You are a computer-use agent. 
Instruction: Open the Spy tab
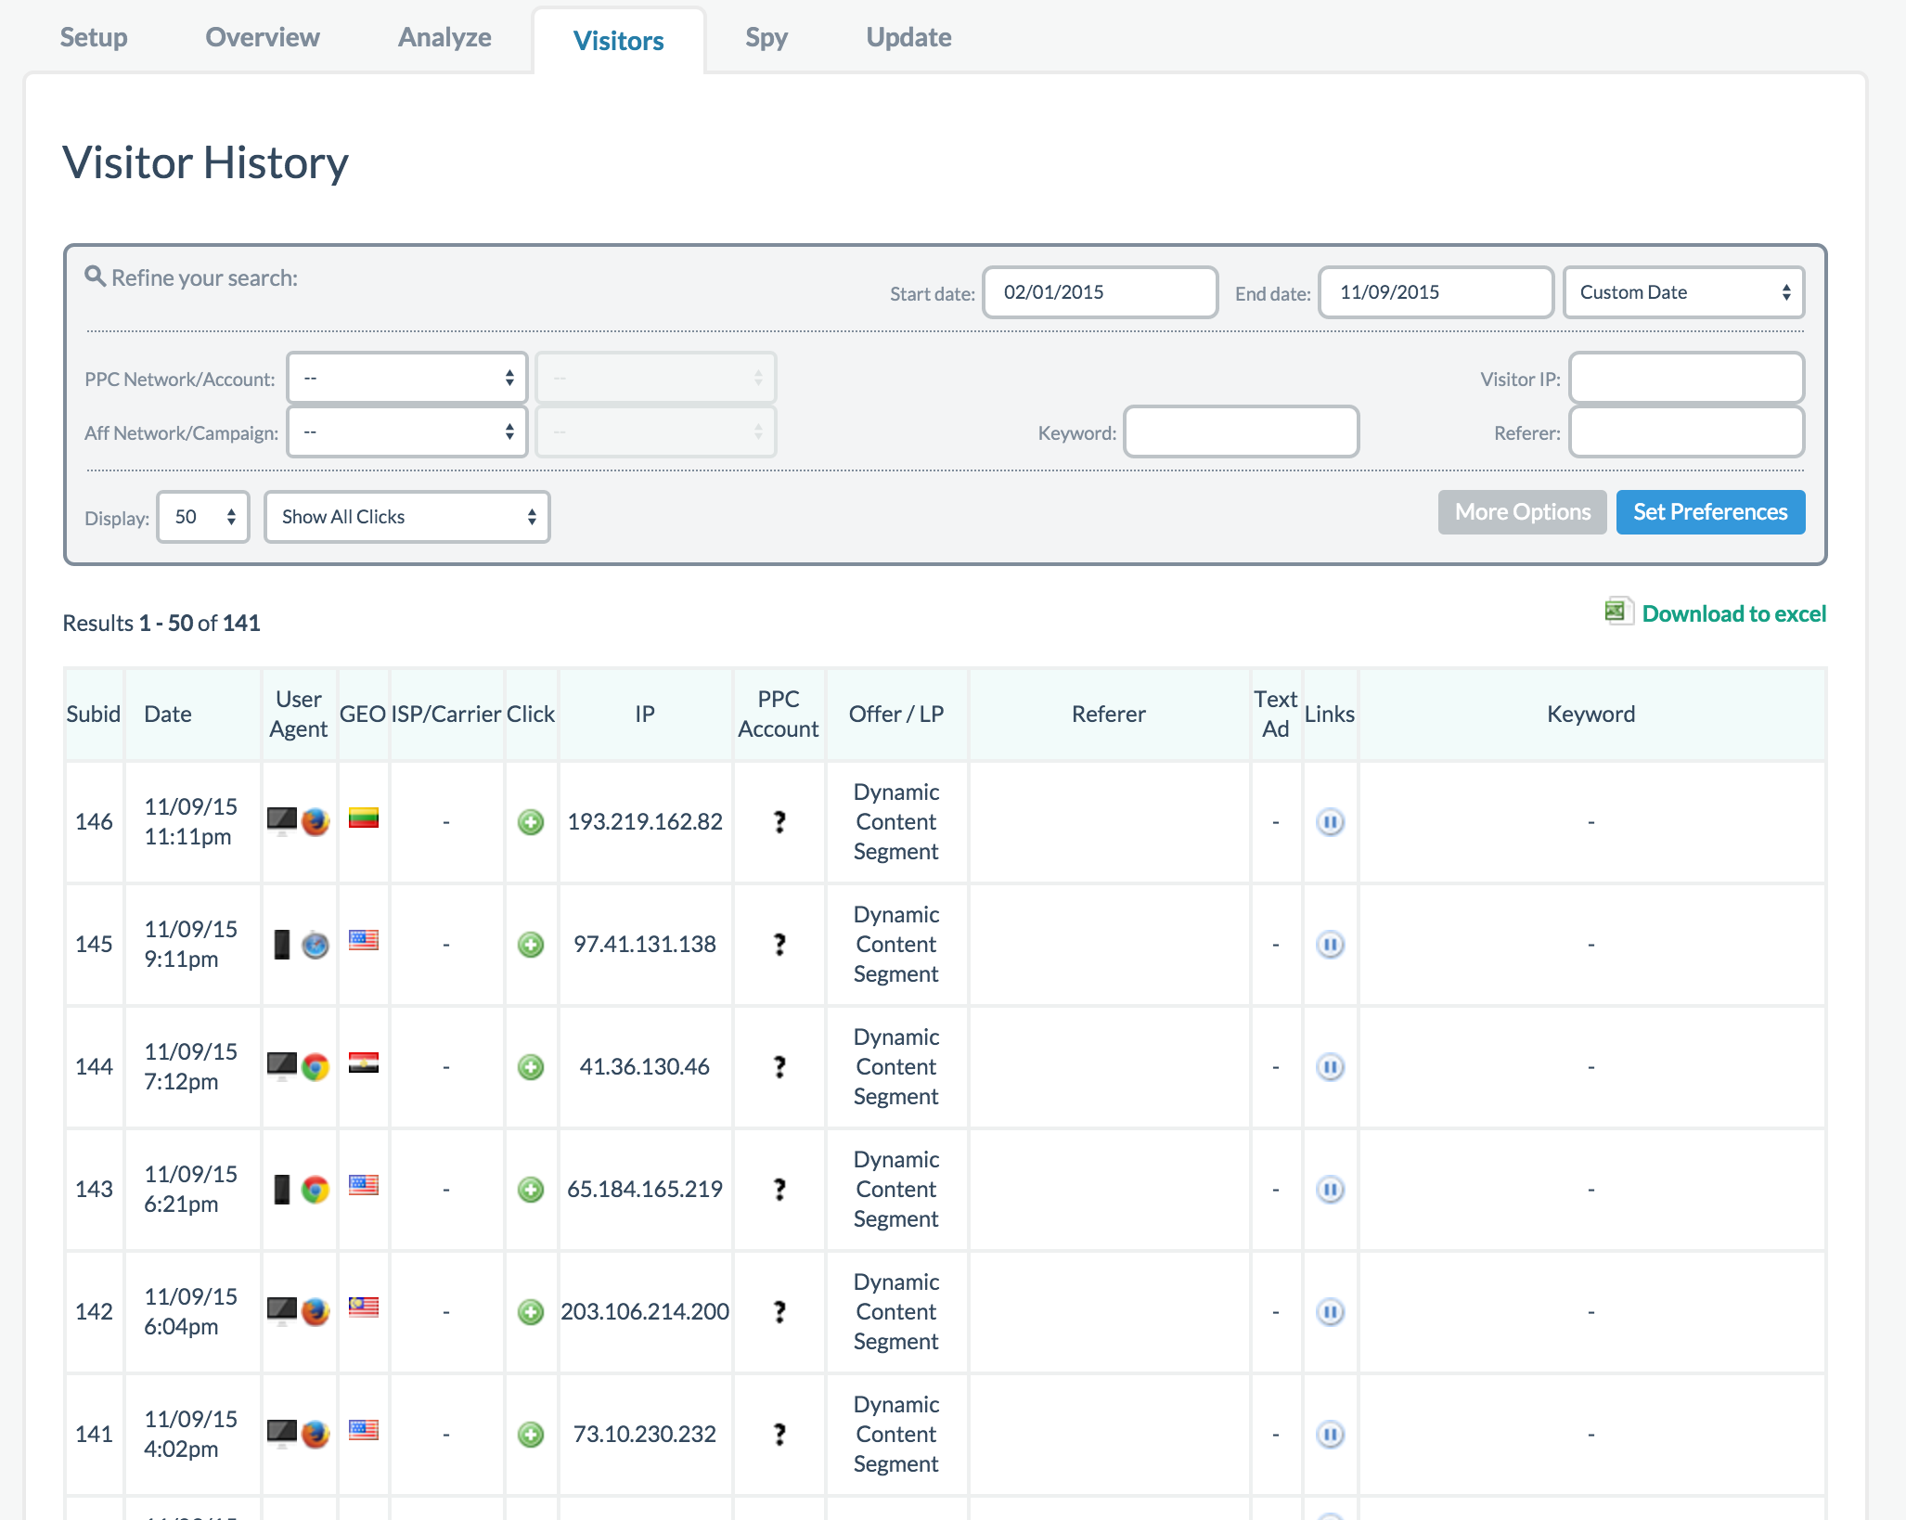tap(766, 38)
